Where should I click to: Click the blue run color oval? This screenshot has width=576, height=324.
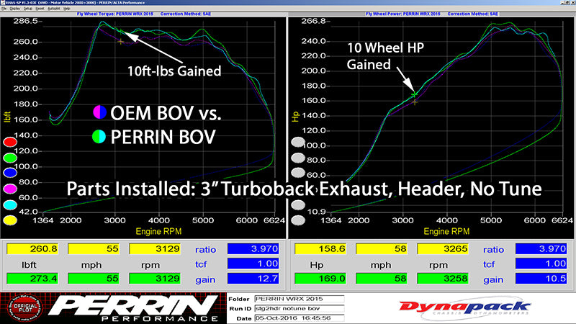[9, 173]
